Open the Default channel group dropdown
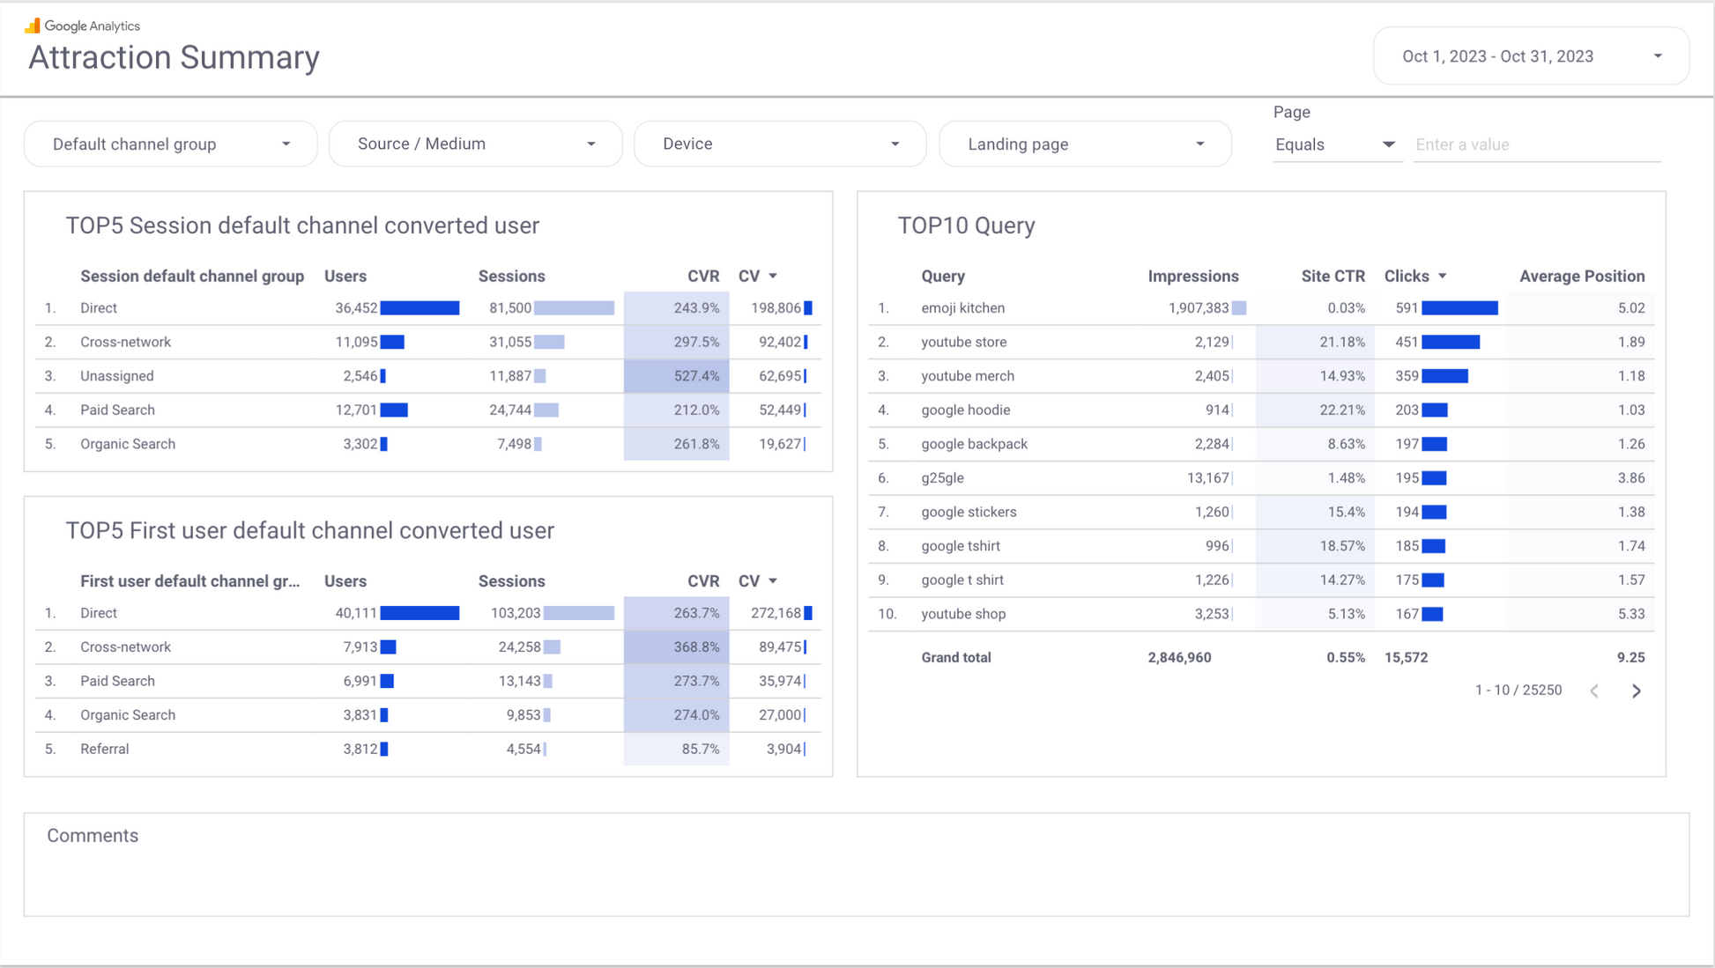Image resolution: width=1715 pixels, height=968 pixels. point(170,144)
